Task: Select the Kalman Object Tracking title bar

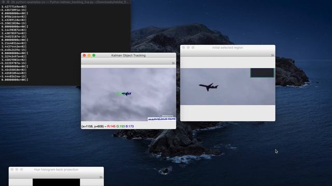Action: coord(128,55)
